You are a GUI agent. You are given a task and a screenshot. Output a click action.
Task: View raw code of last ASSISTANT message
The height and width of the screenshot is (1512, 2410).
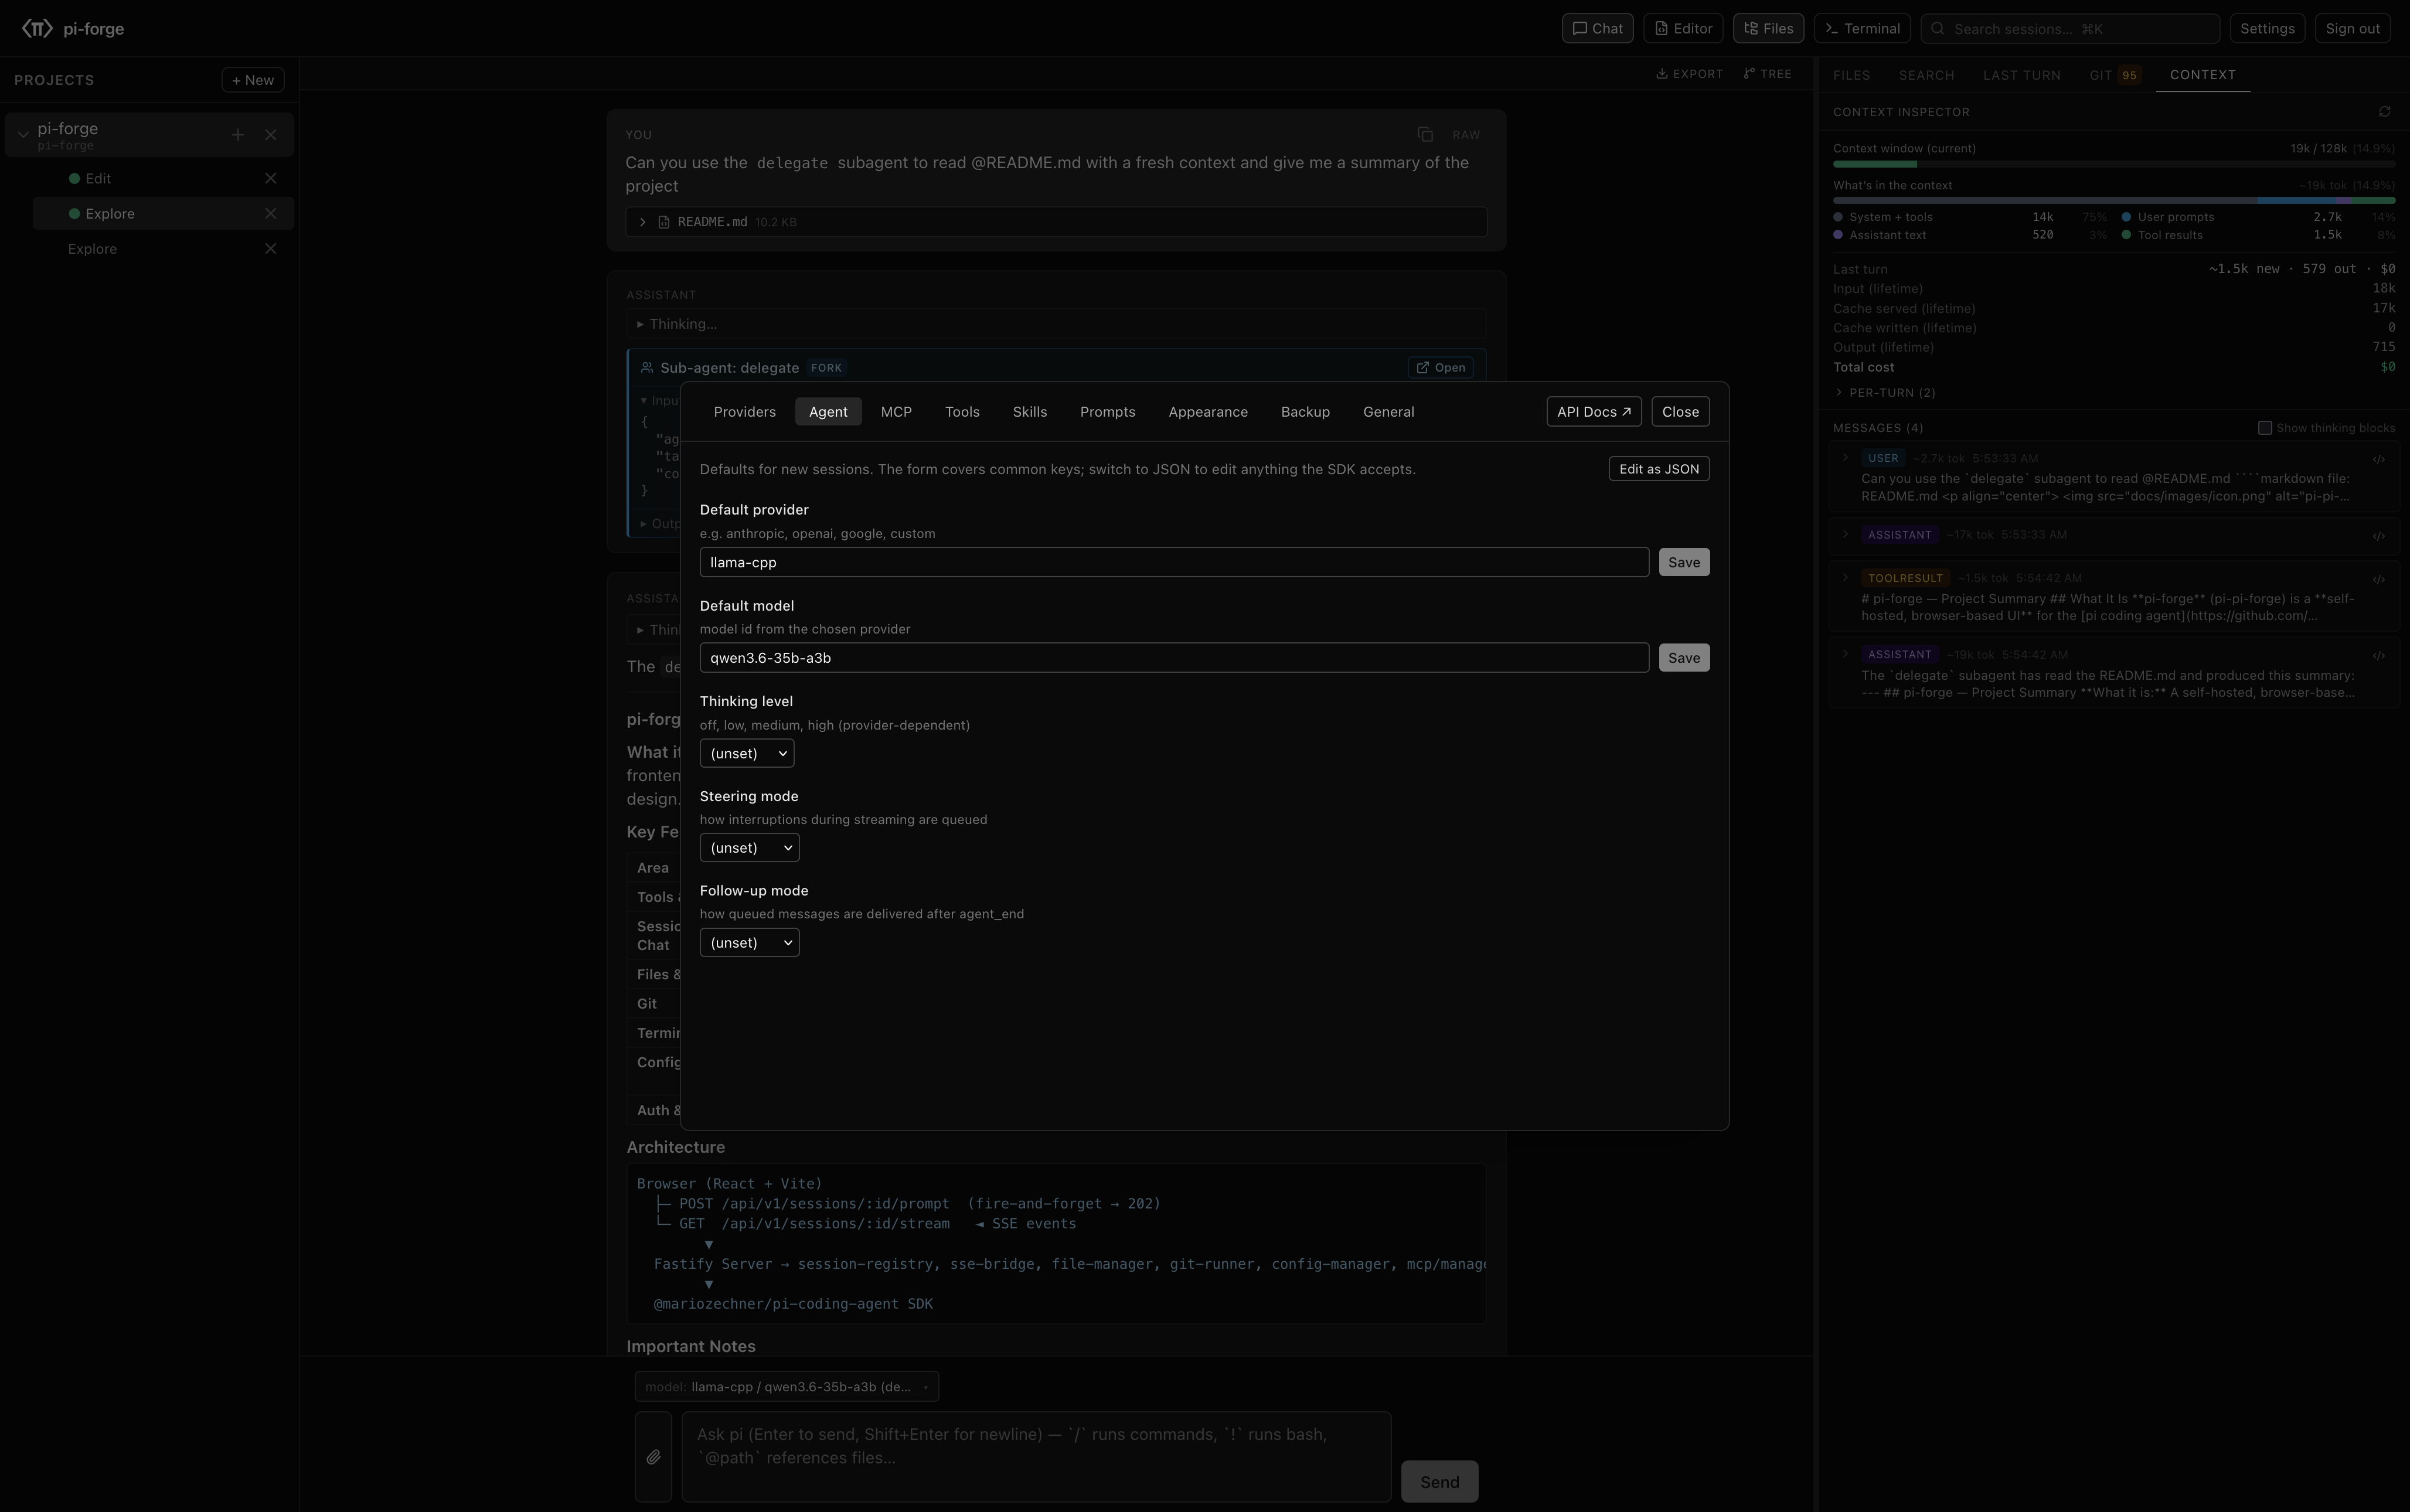point(2379,656)
